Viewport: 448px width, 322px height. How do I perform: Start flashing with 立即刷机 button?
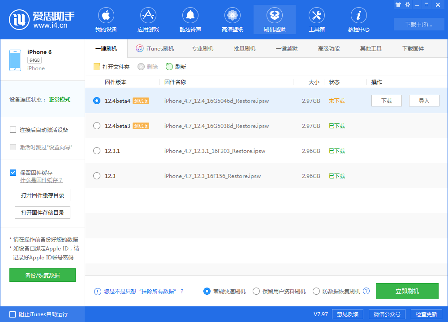pos(407,291)
